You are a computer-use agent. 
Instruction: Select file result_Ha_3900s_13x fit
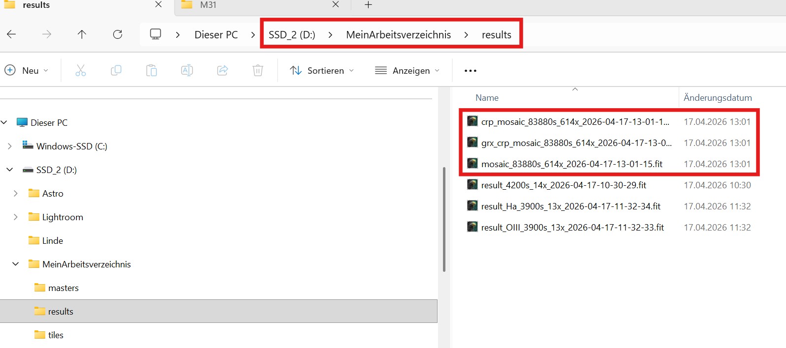[570, 206]
